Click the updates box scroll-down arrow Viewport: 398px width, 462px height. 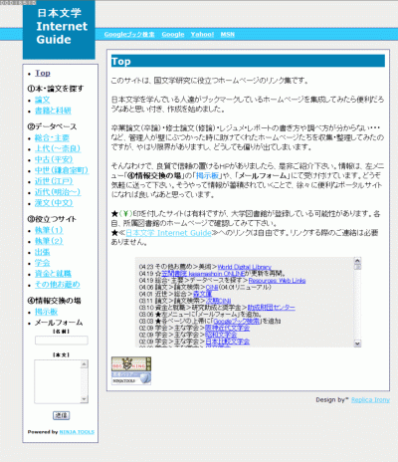357,344
